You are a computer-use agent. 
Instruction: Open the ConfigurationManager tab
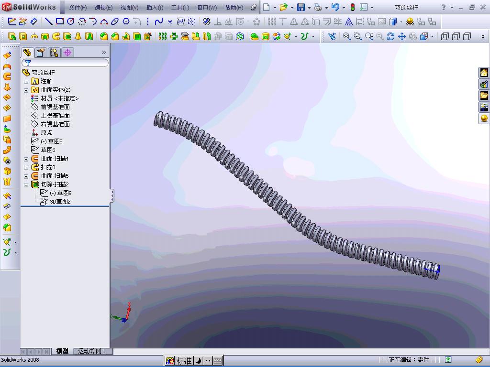coord(54,53)
